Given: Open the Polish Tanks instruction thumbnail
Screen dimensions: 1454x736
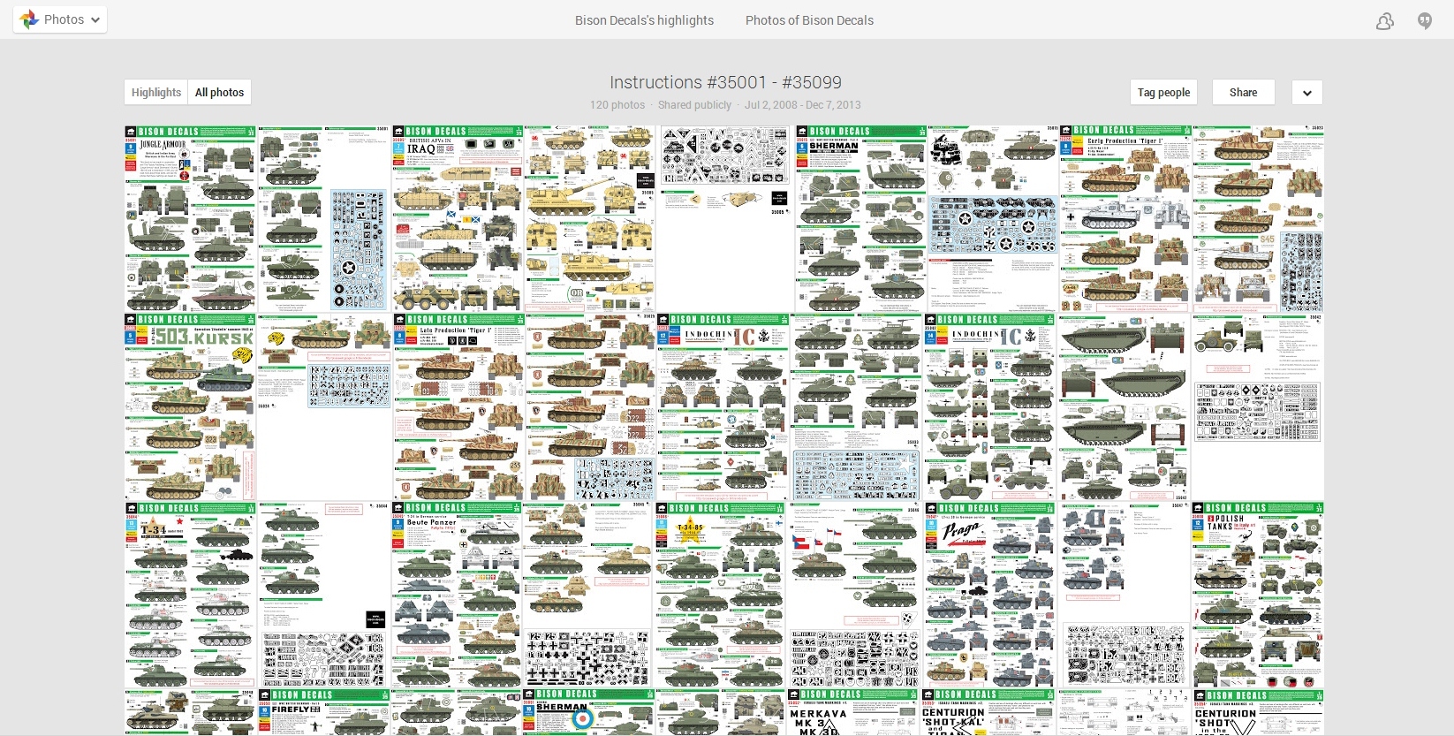Looking at the screenshot, I should [1257, 595].
